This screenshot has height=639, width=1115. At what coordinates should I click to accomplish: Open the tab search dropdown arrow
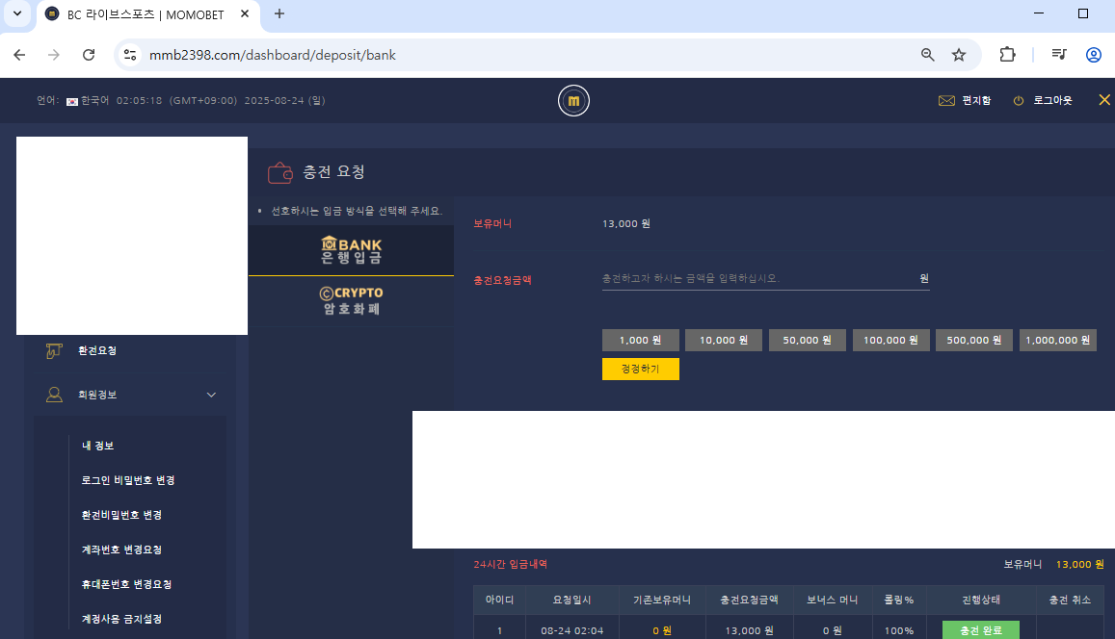[16, 13]
